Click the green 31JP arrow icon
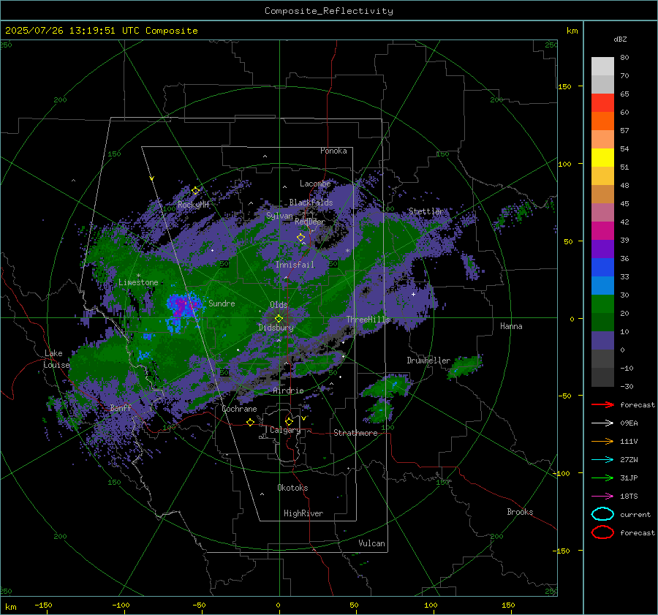 coord(602,478)
